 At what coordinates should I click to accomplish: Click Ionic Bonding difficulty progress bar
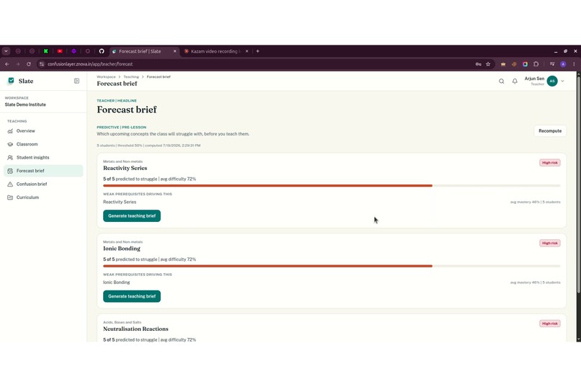point(332,266)
